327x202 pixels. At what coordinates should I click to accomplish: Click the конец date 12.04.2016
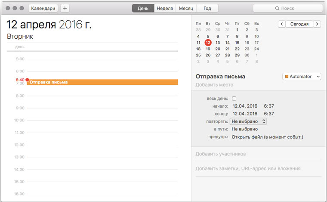tap(245, 114)
